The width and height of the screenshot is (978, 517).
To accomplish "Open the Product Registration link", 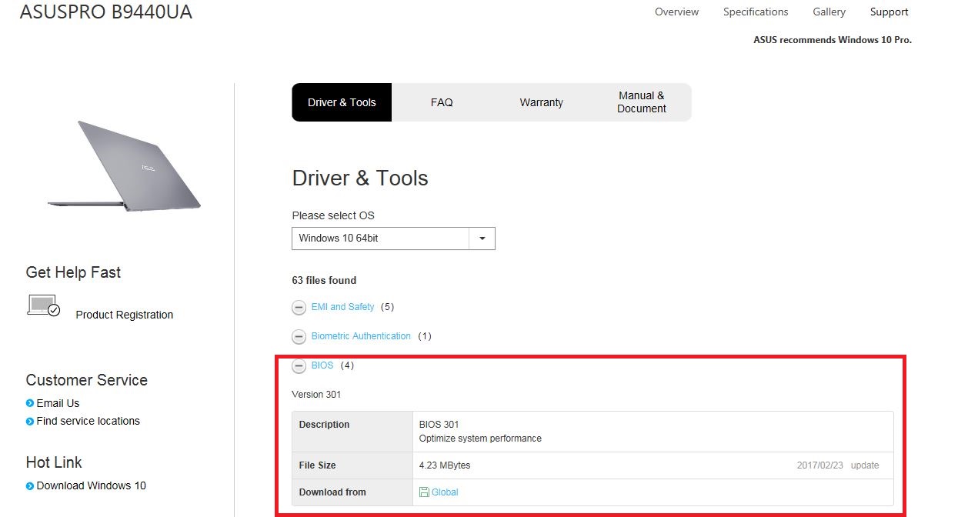I will (x=125, y=315).
